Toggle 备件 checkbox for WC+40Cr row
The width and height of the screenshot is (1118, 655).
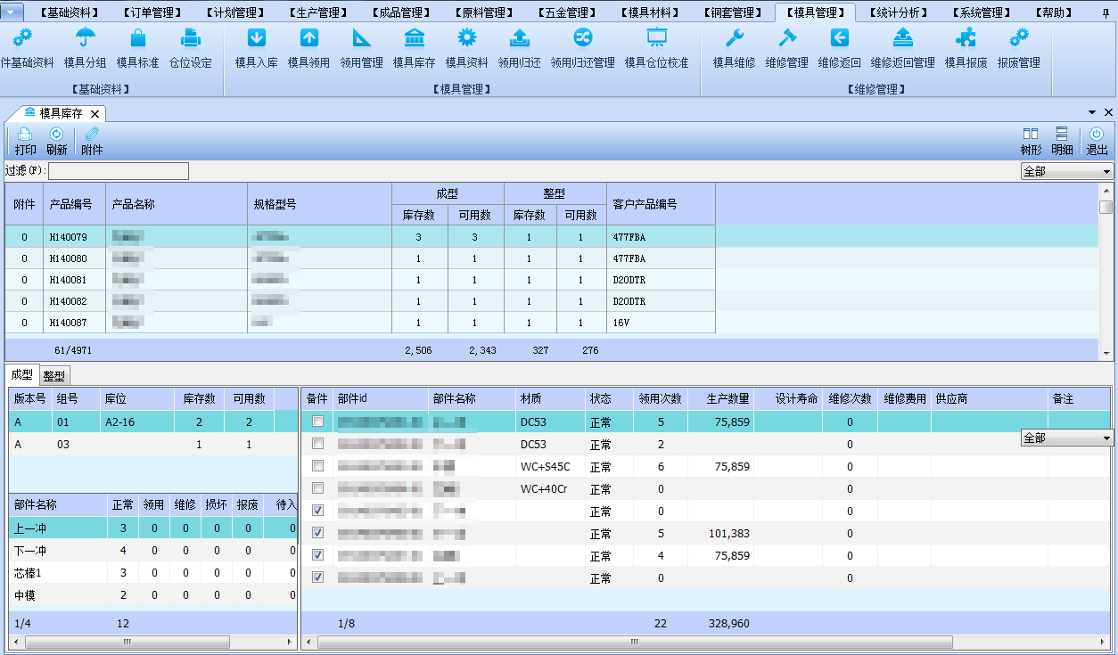point(317,488)
